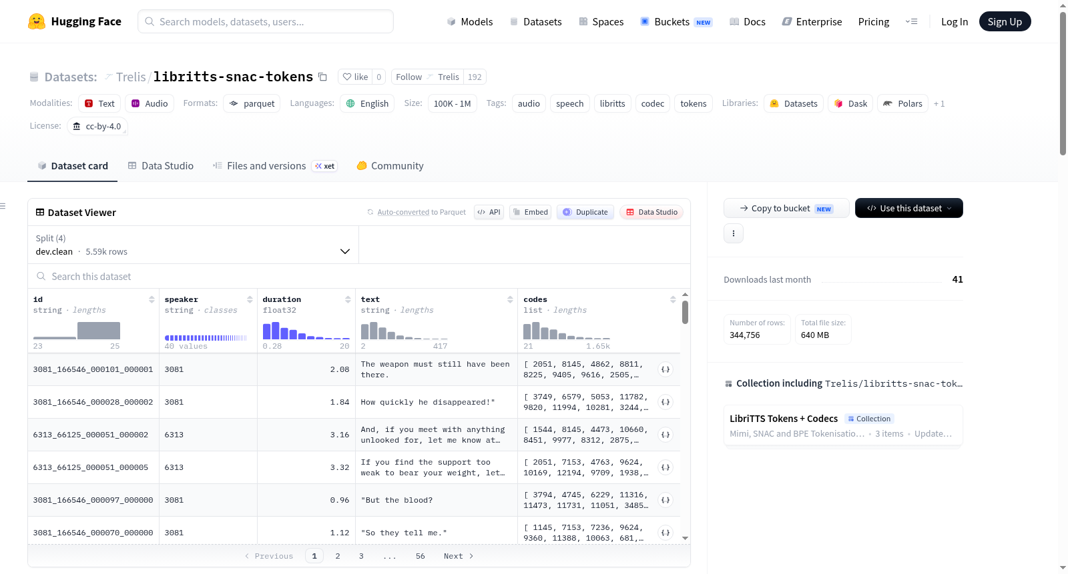Show the +1 additional libraries
1068x574 pixels.
pos(939,103)
